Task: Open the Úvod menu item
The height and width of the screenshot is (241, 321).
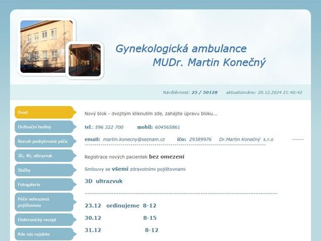Action: pyautogui.click(x=45, y=112)
